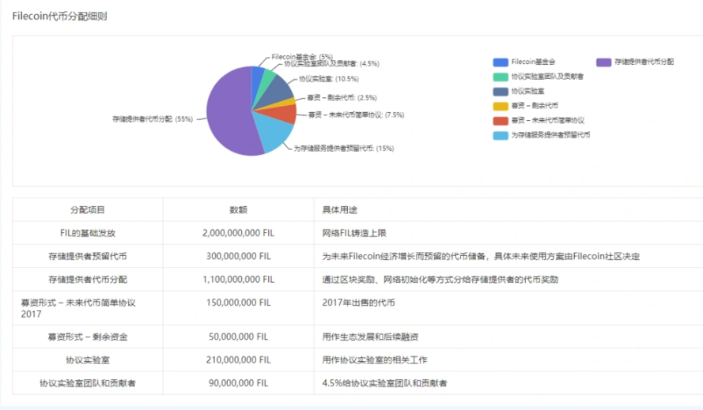Toggle the 存储提供者代币分配 purple legend swatch
703x410 pixels.
[x=603, y=62]
